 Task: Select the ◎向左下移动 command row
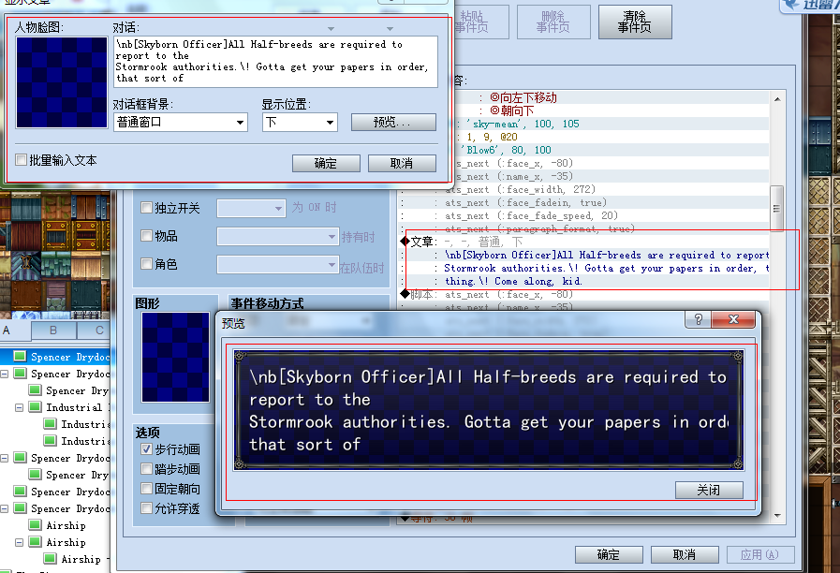tap(585, 97)
